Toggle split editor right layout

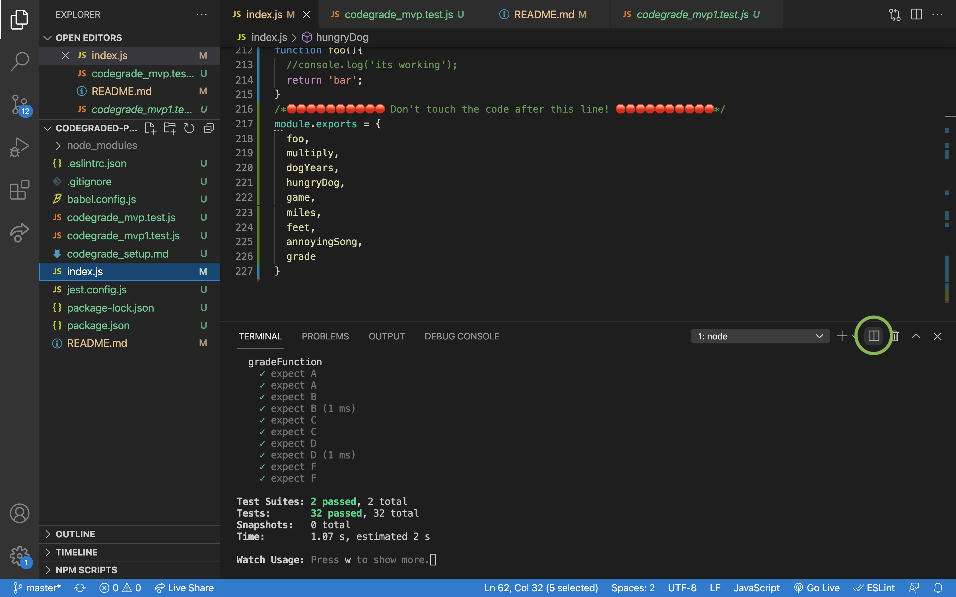pos(916,14)
